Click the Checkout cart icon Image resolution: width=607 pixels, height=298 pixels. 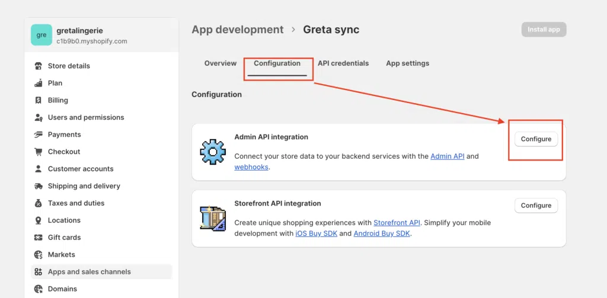39,152
